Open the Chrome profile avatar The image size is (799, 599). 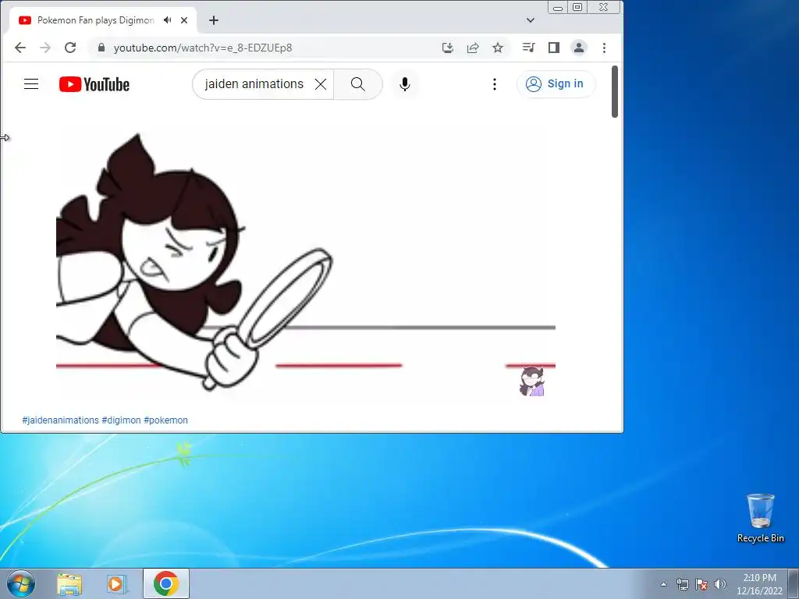coord(579,48)
